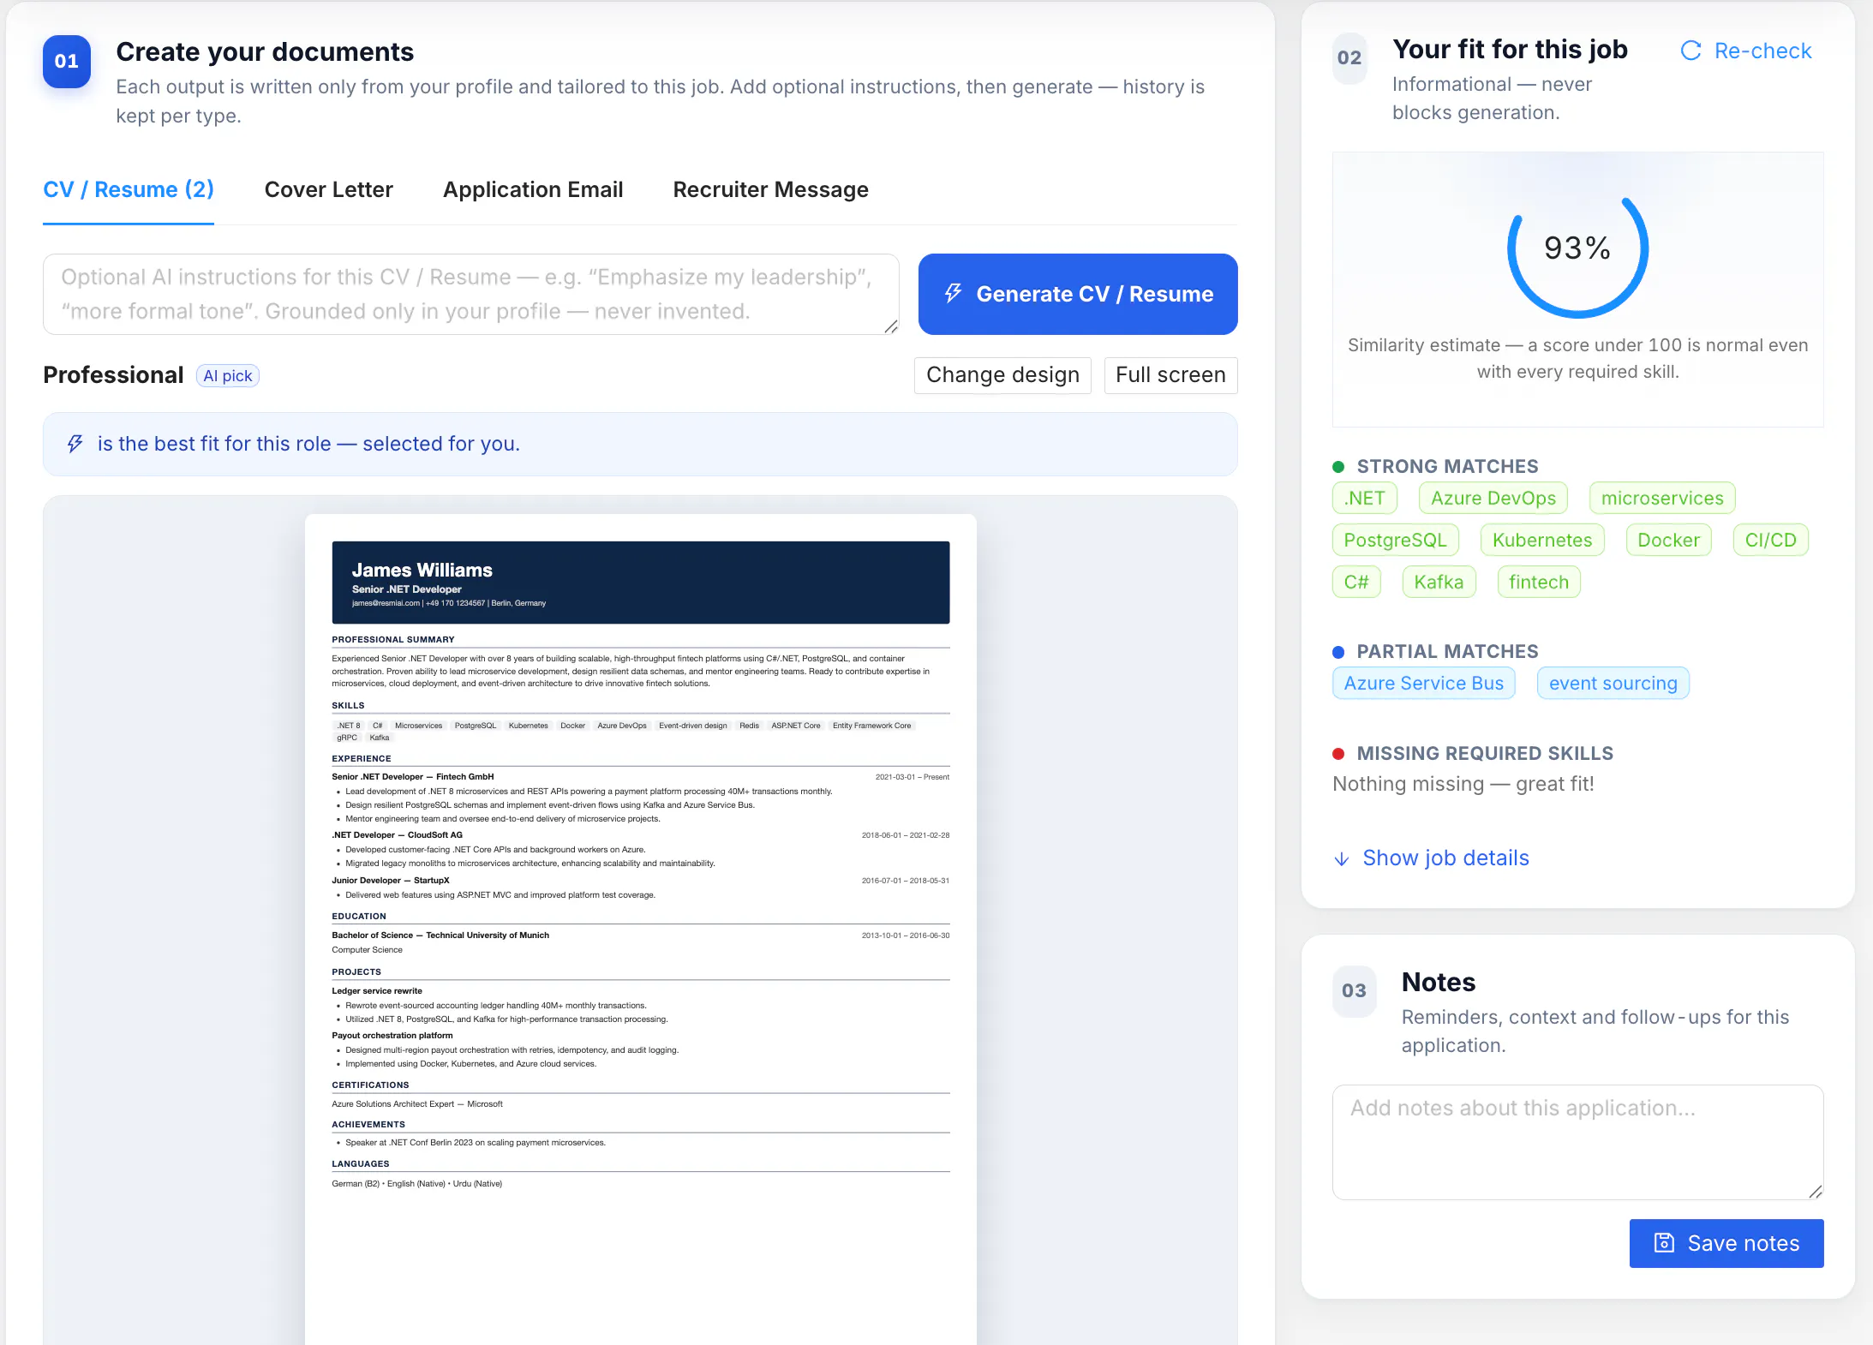Click the 01 step badge
This screenshot has height=1345, width=1873.
(67, 61)
